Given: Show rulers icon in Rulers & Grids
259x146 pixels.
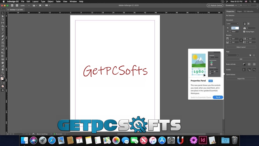Looking at the screenshot, I should 244,64.
